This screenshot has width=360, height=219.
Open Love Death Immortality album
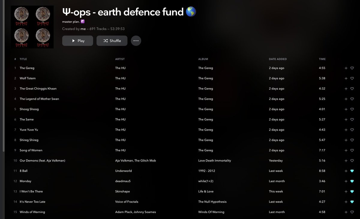pyautogui.click(x=214, y=161)
